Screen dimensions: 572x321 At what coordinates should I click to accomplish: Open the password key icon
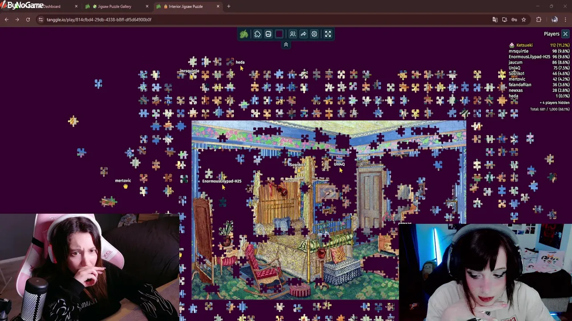click(514, 20)
